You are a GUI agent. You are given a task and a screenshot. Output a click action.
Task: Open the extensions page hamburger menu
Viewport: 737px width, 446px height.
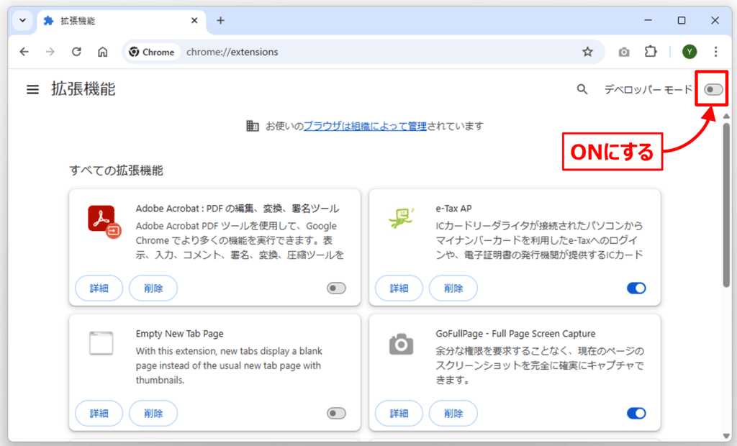32,89
